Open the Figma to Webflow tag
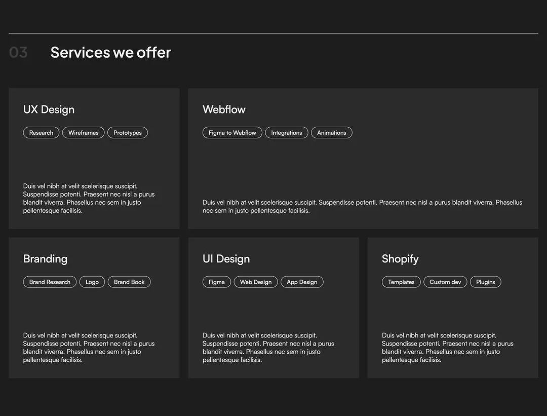The image size is (547, 416). pos(232,133)
